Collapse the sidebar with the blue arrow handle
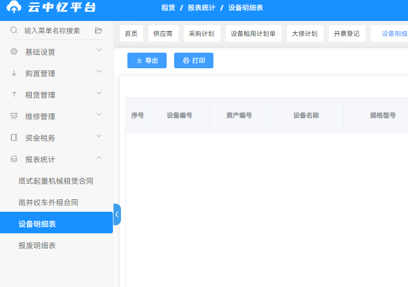The width and height of the screenshot is (408, 287). pos(117,214)
